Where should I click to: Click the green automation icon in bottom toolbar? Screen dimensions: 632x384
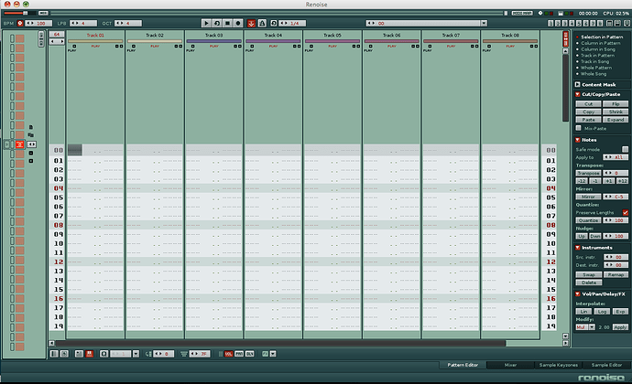tap(265, 354)
